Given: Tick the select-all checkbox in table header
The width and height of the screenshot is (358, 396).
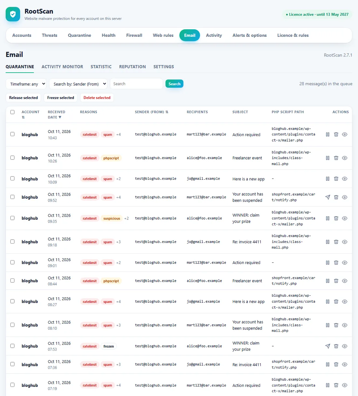Looking at the screenshot, I should tap(12, 112).
